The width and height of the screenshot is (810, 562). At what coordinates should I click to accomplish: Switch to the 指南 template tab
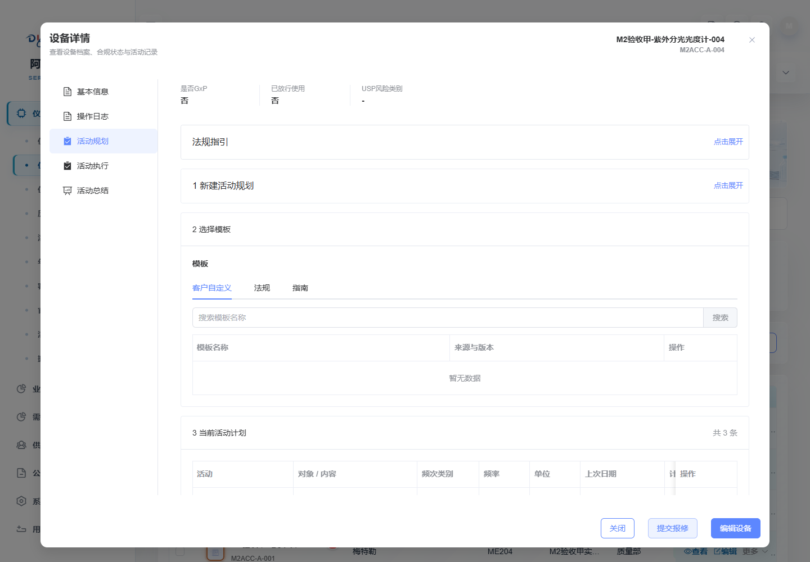pos(300,288)
